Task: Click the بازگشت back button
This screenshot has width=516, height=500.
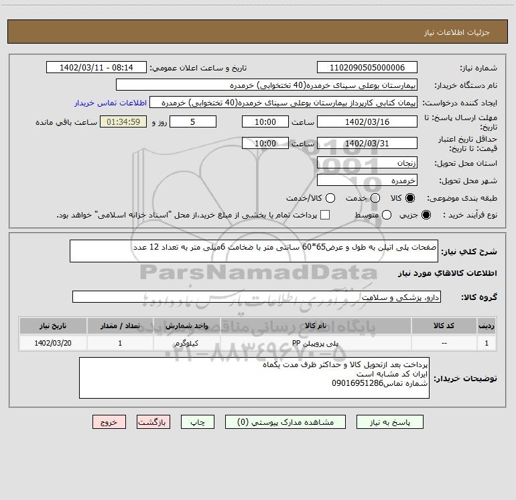Action: point(153,422)
